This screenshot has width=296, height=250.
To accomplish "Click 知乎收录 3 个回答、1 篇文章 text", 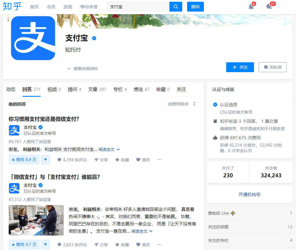I will [x=249, y=121].
